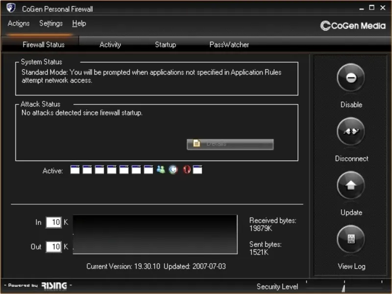Click the CoGen Media logo
The height and width of the screenshot is (294, 392).
point(353,25)
